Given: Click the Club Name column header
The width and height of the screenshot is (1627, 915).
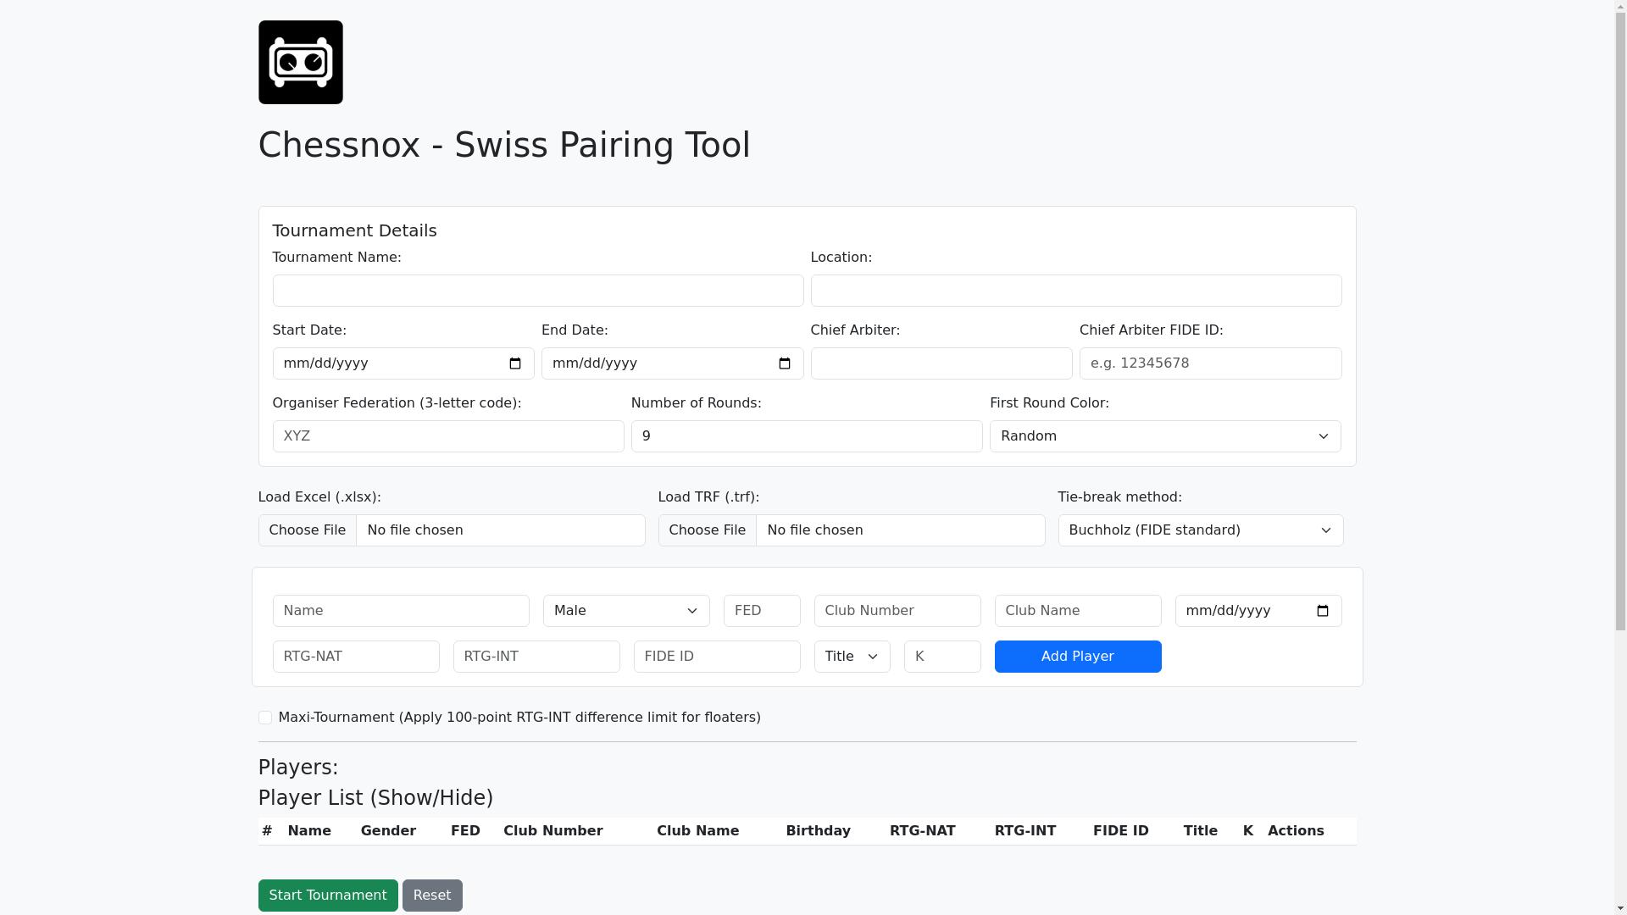Looking at the screenshot, I should point(697,831).
